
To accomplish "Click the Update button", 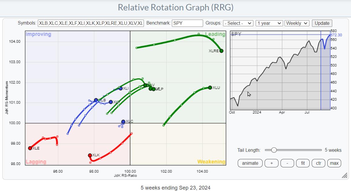I will (x=322, y=23).
